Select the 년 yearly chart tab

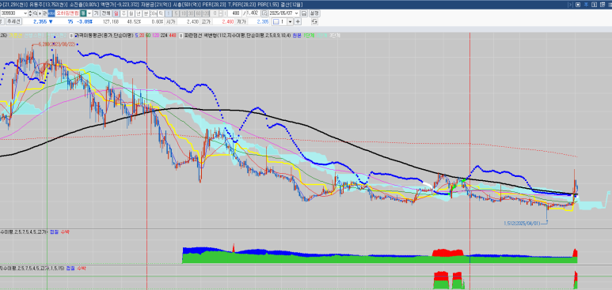pos(139,13)
